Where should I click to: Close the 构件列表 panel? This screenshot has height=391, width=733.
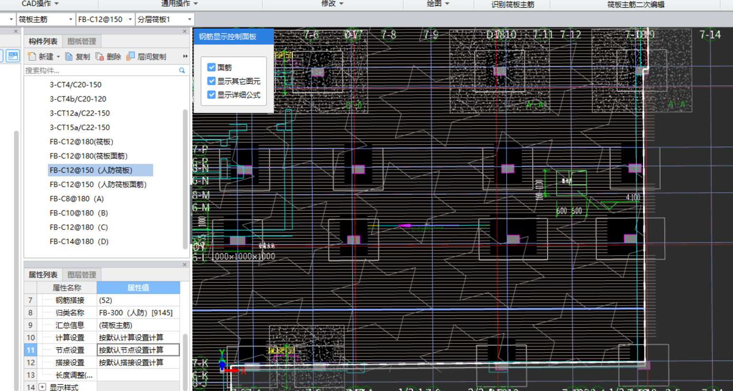185,31
